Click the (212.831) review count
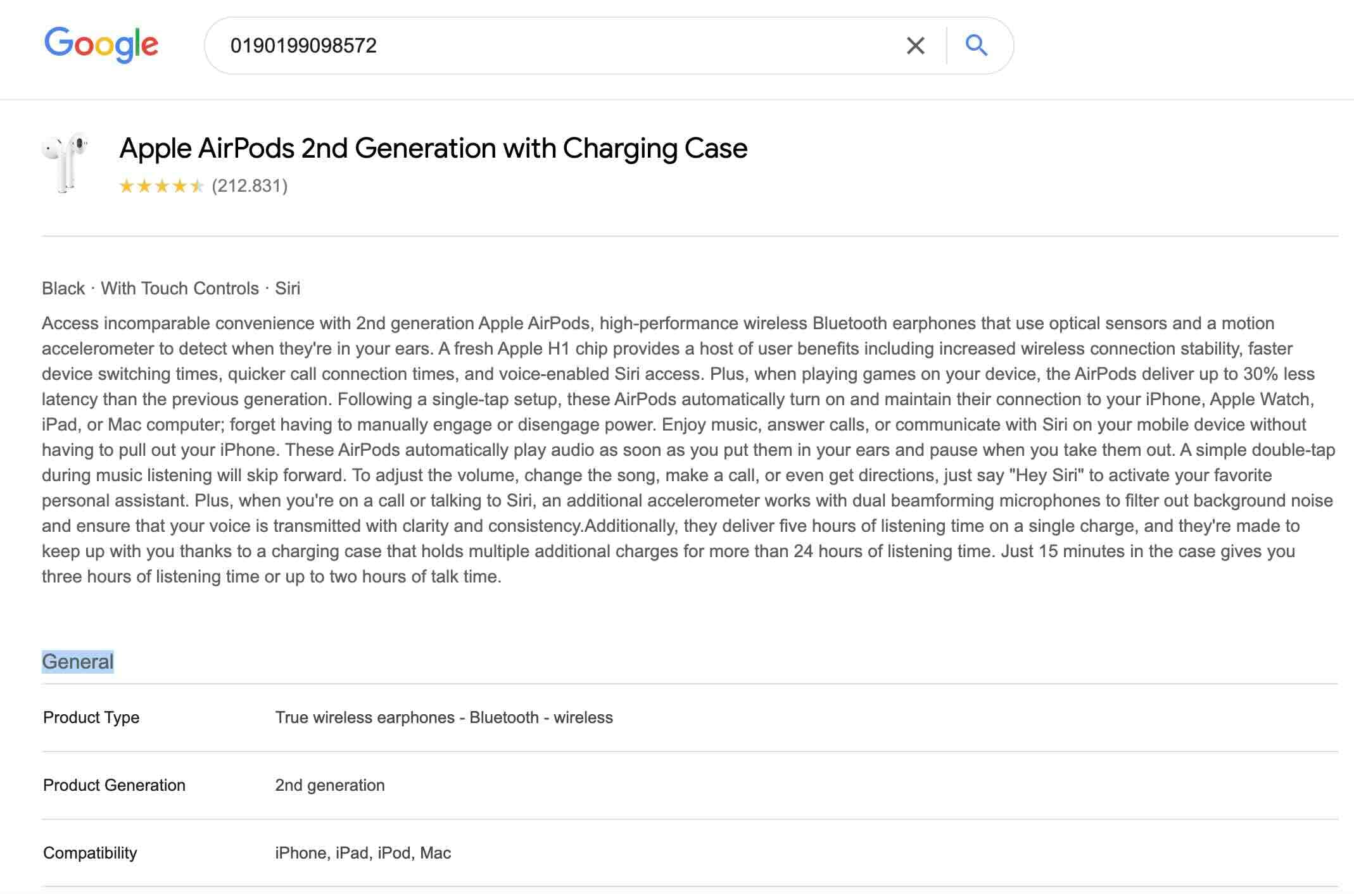This screenshot has width=1354, height=894. click(x=250, y=186)
